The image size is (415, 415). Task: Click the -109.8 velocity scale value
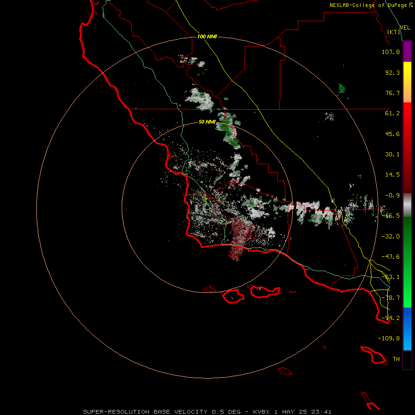(389, 338)
